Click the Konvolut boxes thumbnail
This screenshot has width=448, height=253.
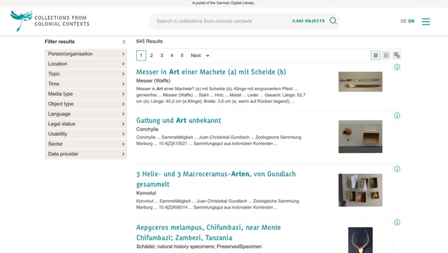click(360, 190)
